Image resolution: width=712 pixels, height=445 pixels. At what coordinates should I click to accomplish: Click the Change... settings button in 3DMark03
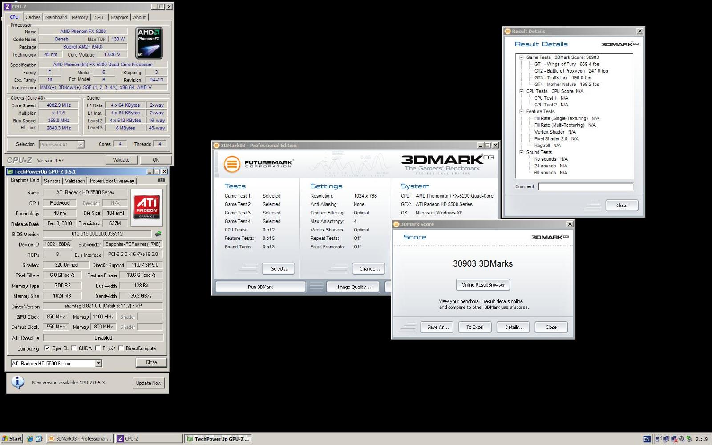coord(369,269)
